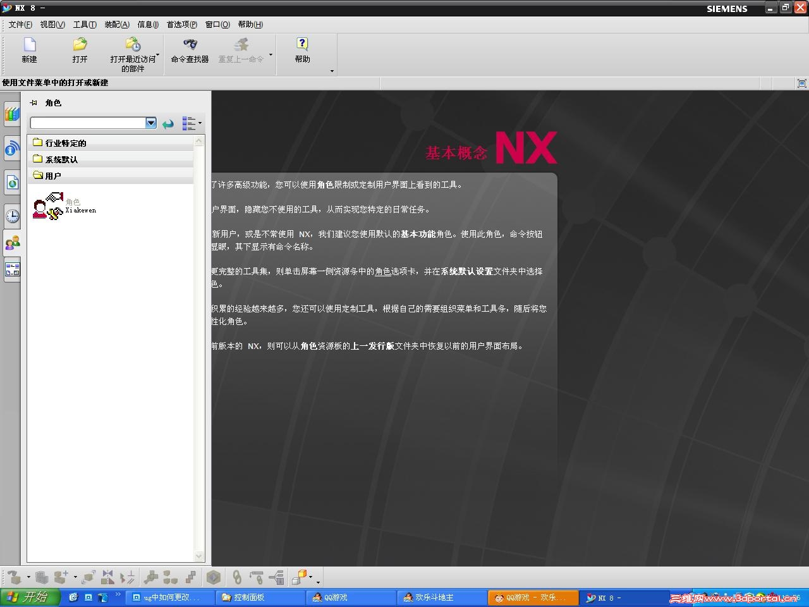This screenshot has width=809, height=607.
Task: Open the bottom layout-scenes tab in resource bar
Action: tap(12, 269)
